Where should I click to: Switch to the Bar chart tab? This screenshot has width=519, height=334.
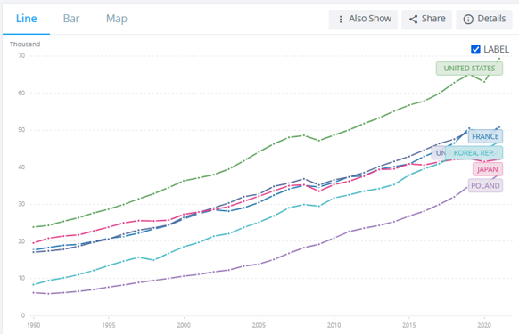[x=71, y=19]
